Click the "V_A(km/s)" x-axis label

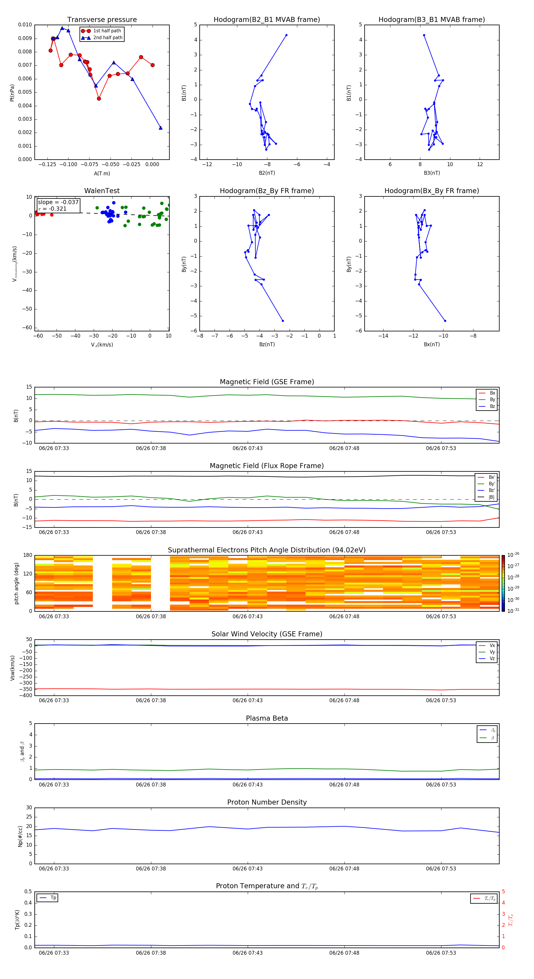102,345
